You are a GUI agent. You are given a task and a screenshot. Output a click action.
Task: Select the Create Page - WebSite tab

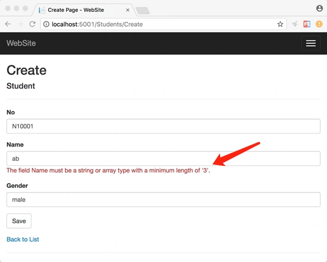[84, 10]
